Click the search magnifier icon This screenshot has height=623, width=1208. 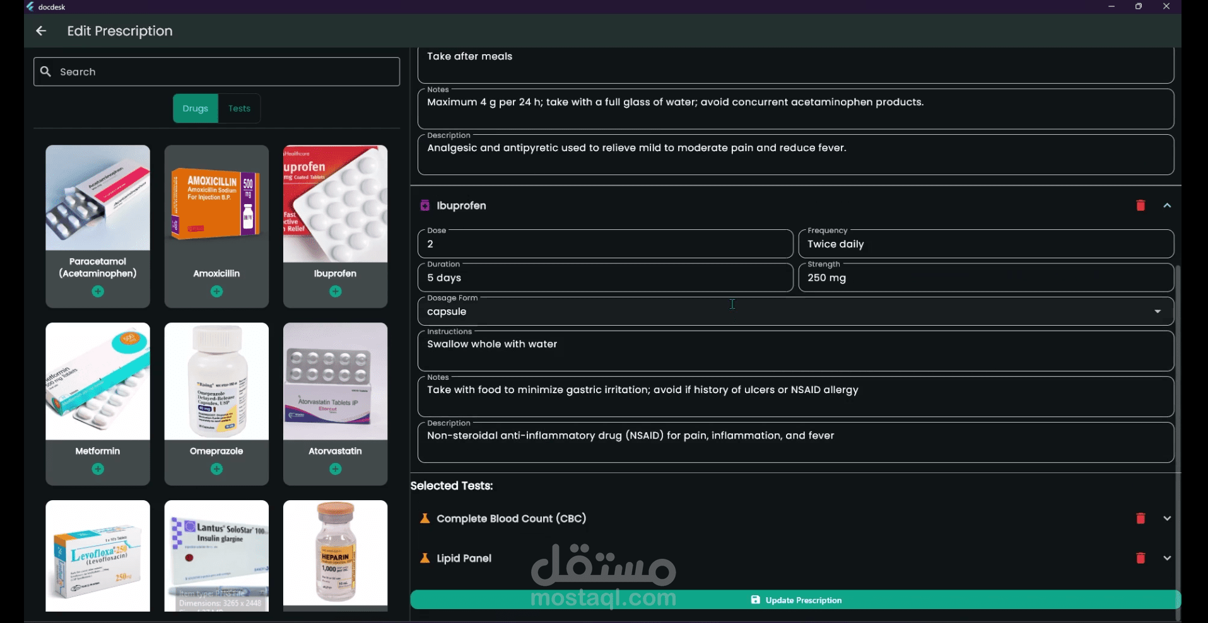coord(45,72)
